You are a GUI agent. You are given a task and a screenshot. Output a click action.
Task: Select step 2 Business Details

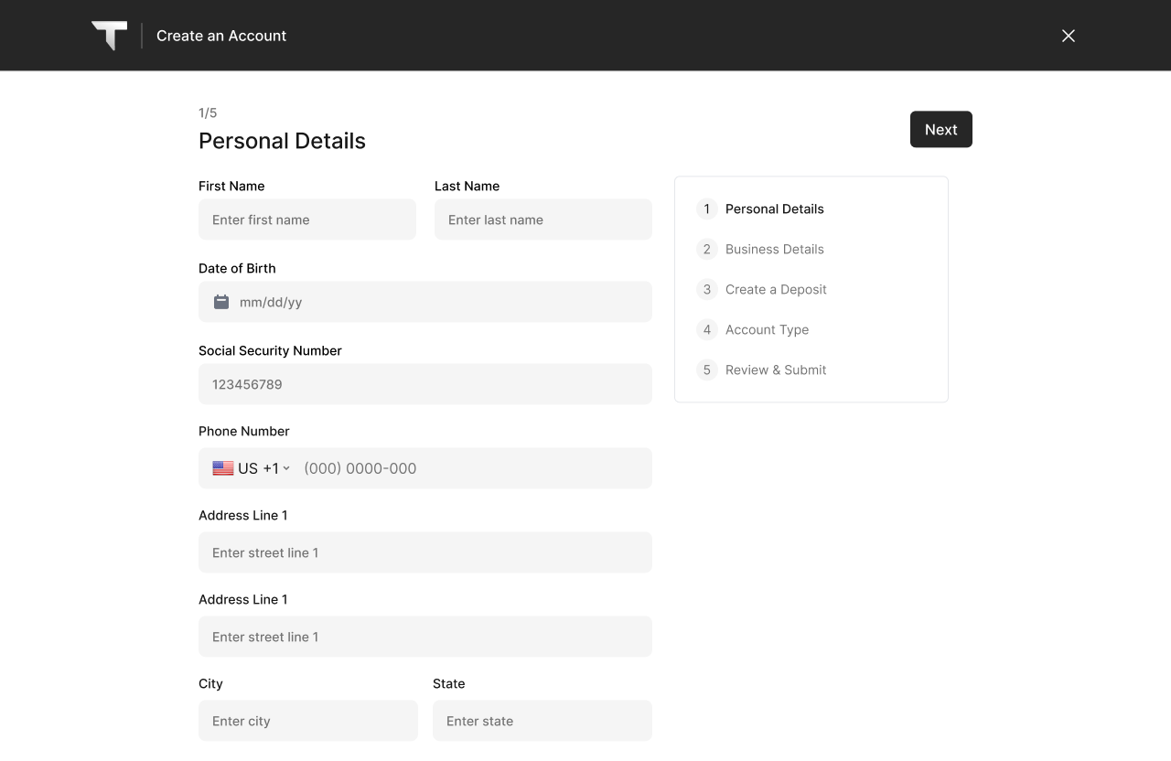(x=774, y=249)
